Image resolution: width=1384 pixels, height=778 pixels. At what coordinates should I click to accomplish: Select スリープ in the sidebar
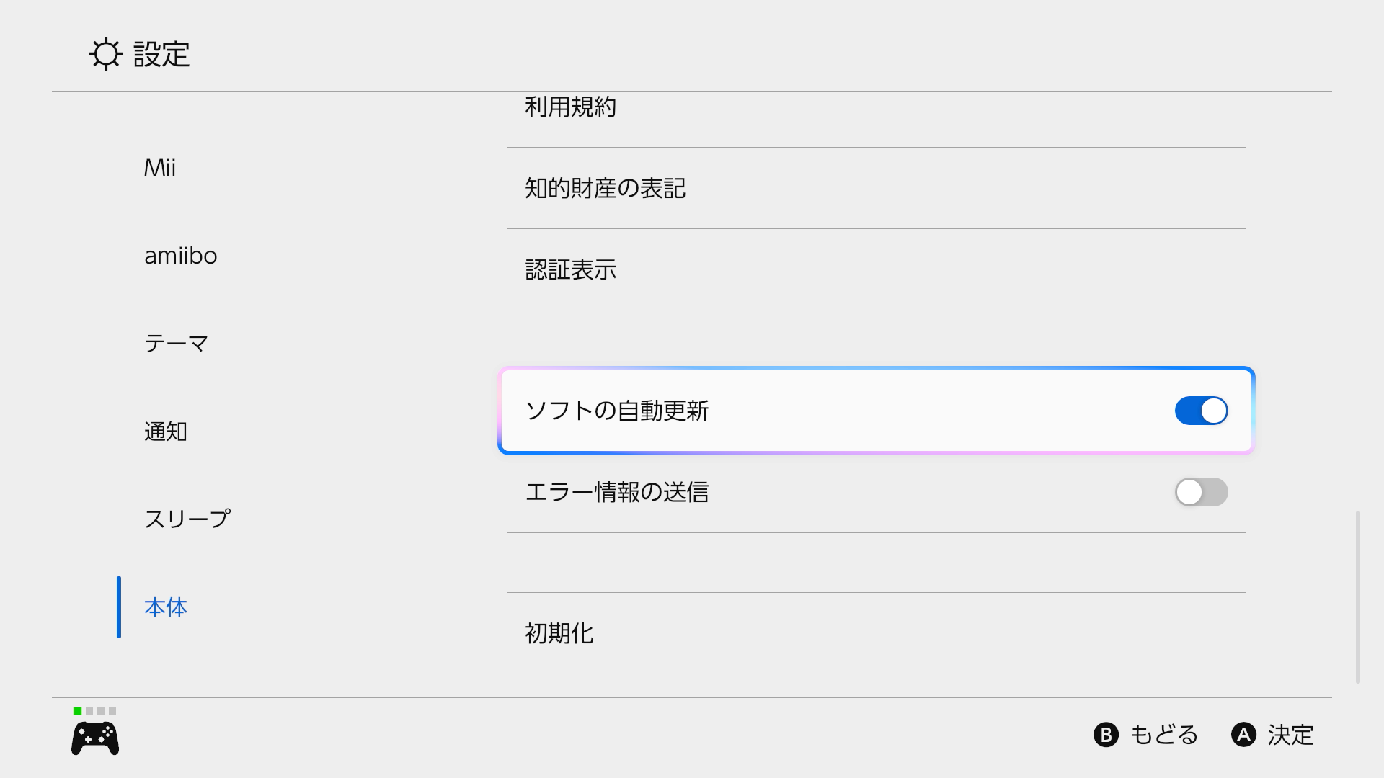point(187,519)
